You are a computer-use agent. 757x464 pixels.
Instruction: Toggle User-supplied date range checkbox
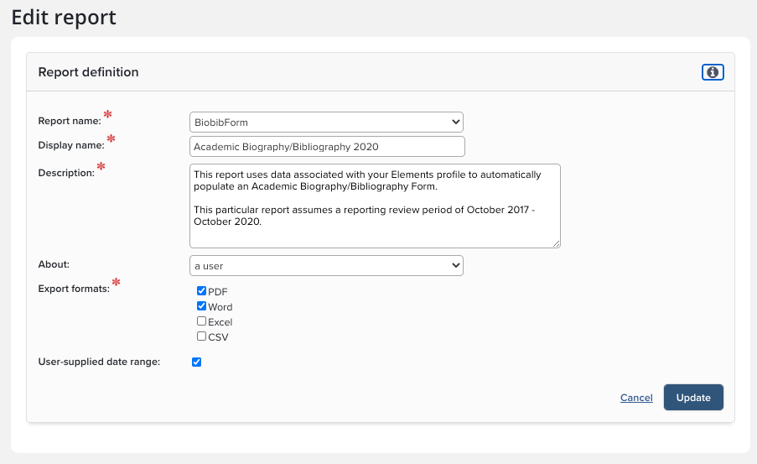(196, 362)
